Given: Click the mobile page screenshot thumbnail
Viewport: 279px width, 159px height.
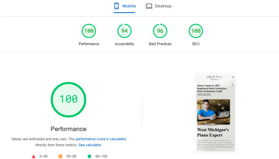Looking at the screenshot, I should click(x=216, y=113).
